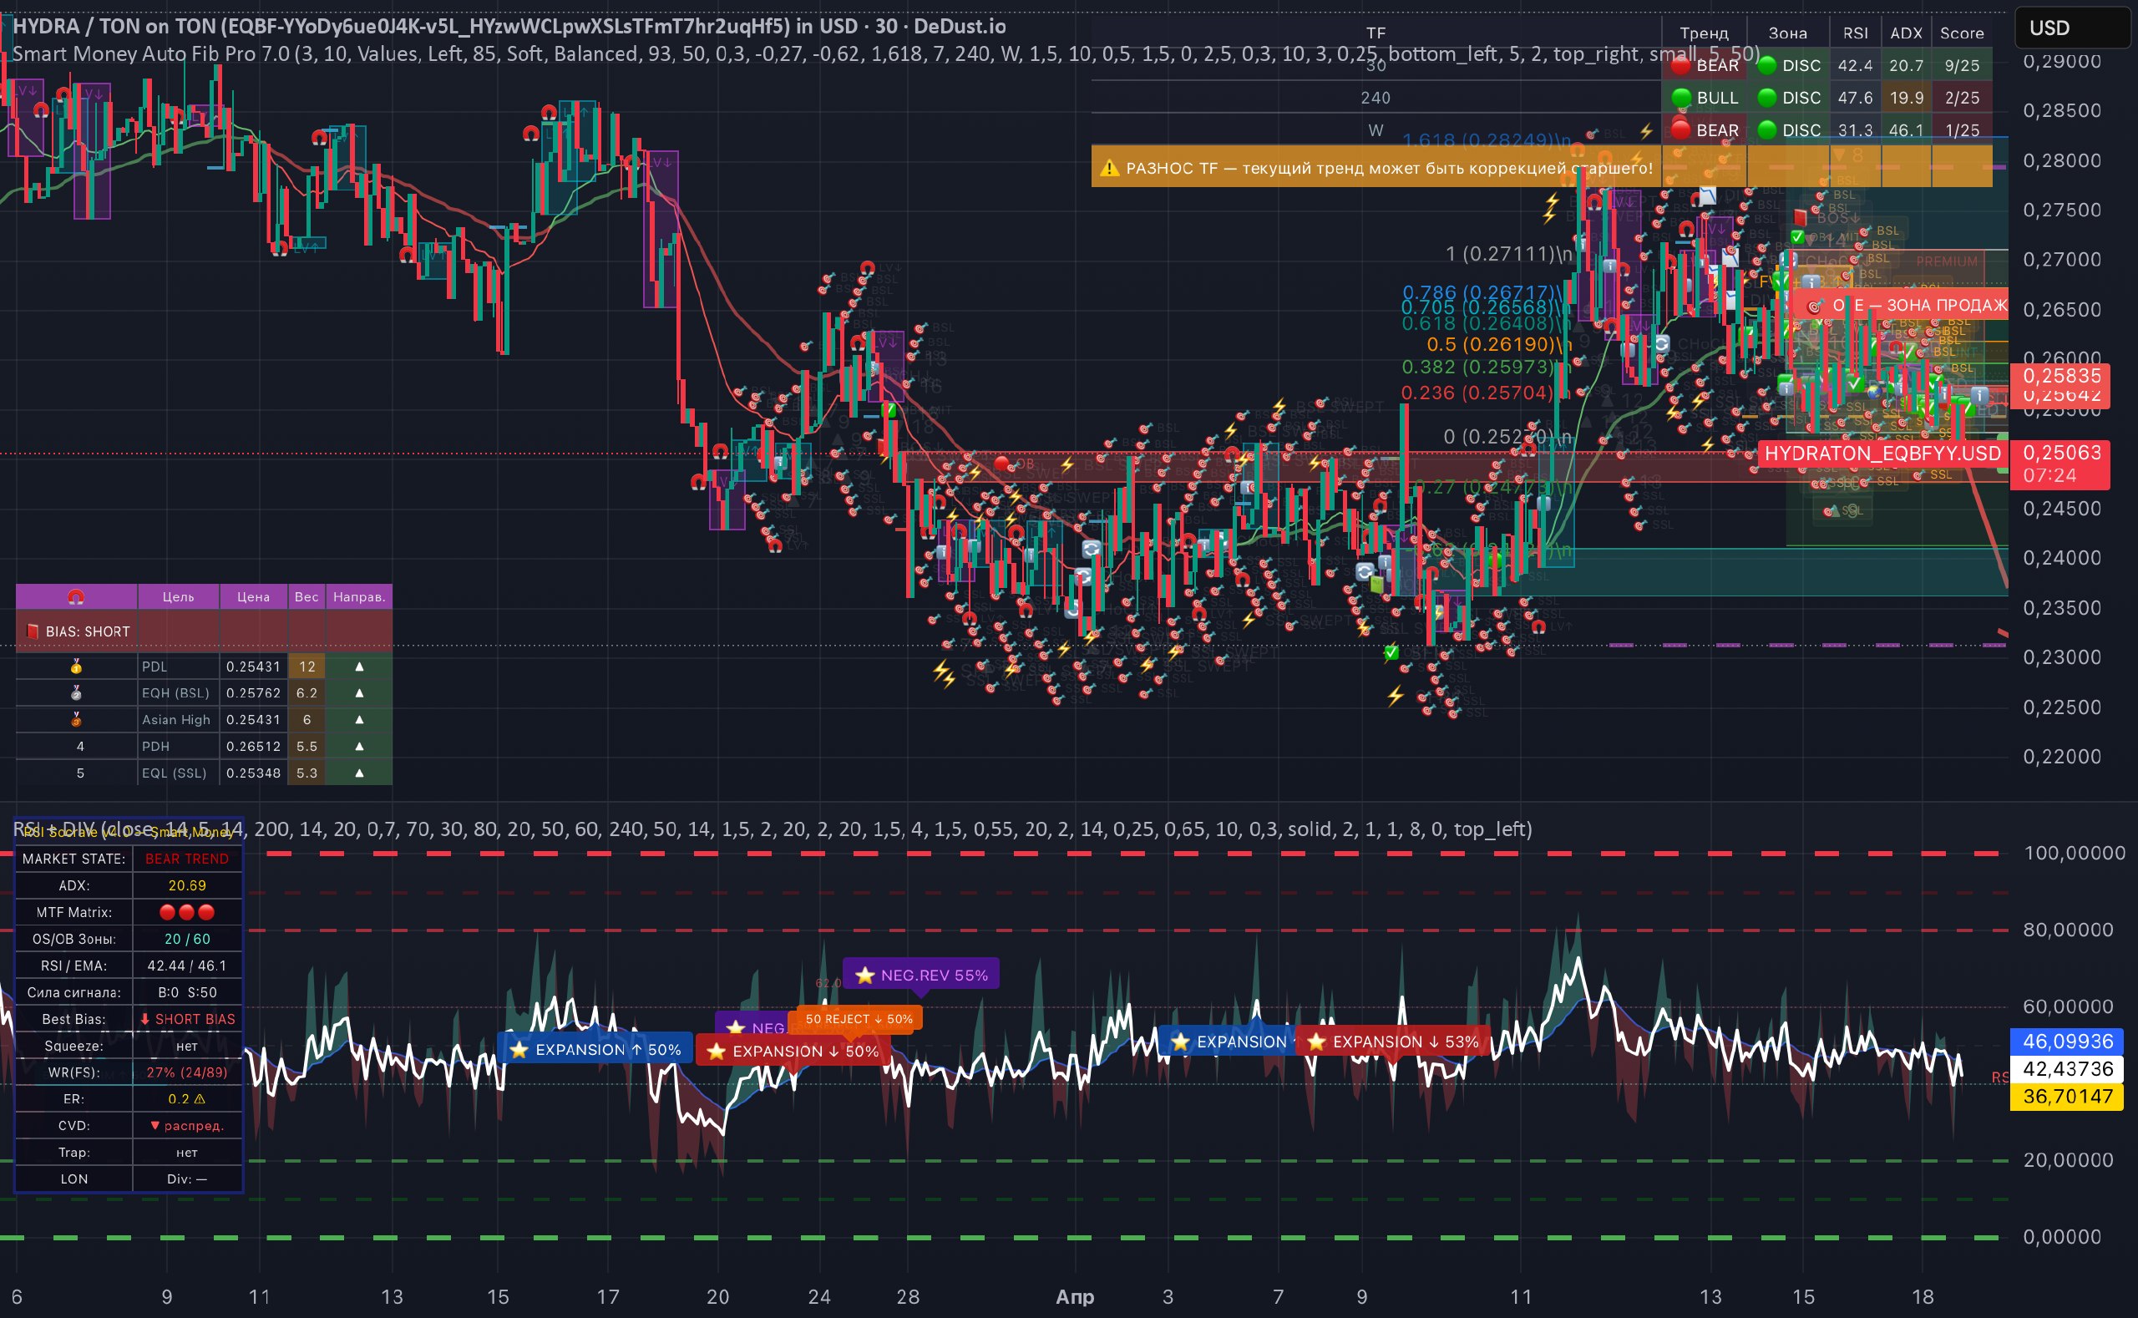Click the warning triangle in the orange РАЗНОС TF banner
The width and height of the screenshot is (2138, 1318).
click(1110, 167)
